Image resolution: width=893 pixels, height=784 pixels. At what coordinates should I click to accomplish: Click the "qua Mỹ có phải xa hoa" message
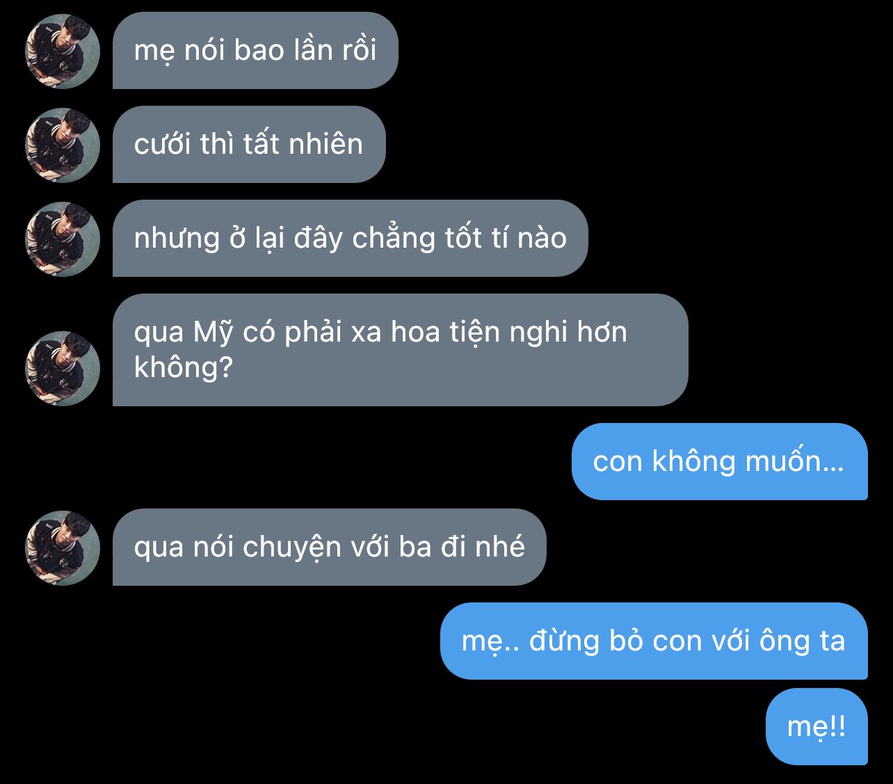(x=400, y=350)
